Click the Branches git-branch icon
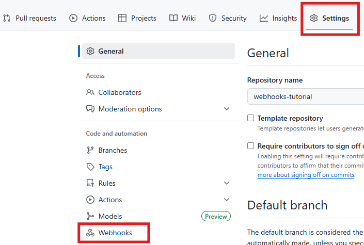Image resolution: width=364 pixels, height=245 pixels. pos(90,150)
